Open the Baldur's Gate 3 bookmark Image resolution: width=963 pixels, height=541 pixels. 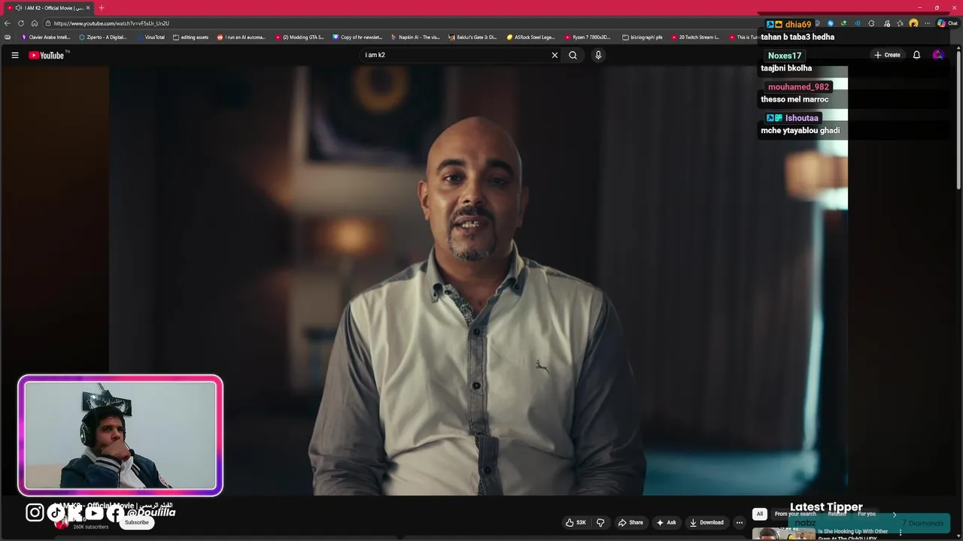point(472,37)
